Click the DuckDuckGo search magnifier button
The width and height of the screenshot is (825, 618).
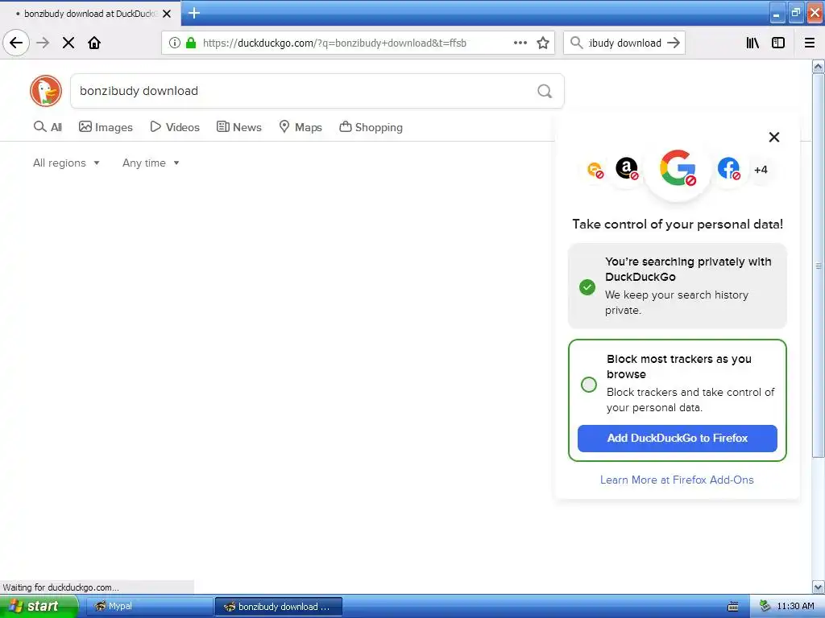545,92
